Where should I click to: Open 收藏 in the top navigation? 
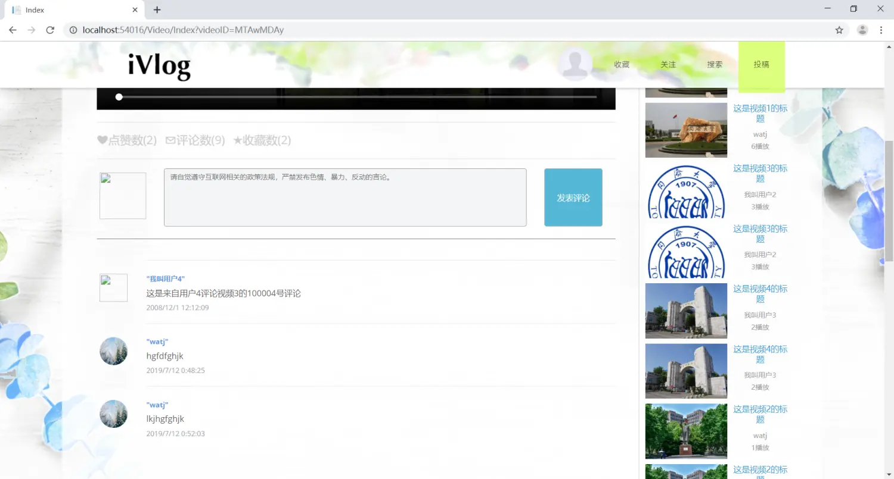tap(622, 64)
